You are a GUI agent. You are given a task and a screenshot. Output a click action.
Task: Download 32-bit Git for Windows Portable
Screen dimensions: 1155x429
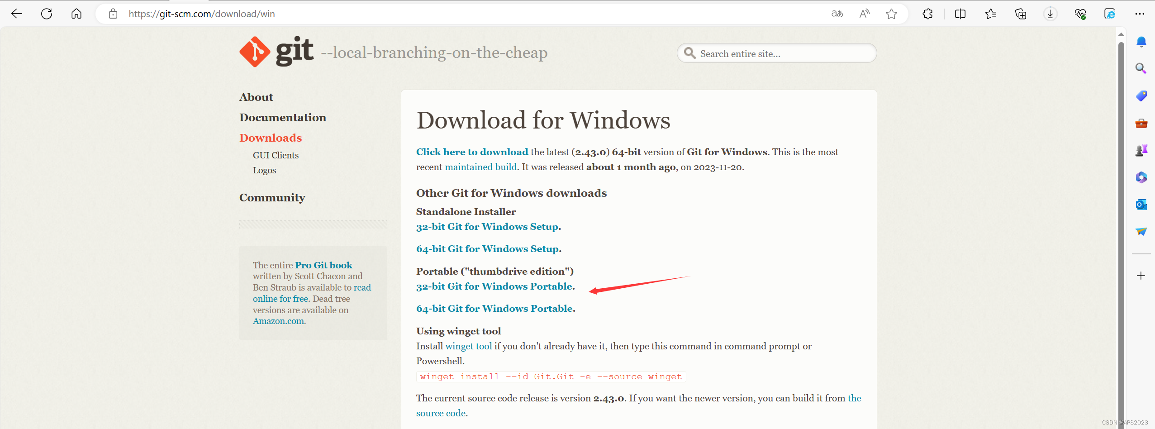(494, 286)
